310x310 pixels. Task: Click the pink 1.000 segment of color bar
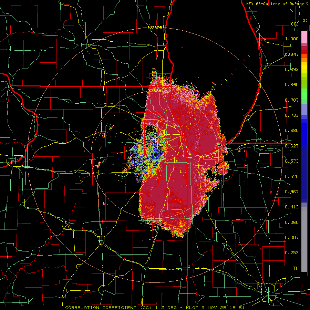click(x=304, y=37)
